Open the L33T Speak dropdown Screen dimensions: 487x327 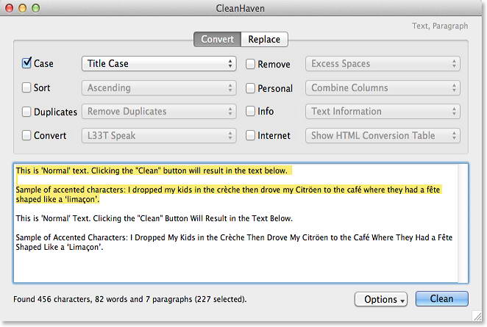pos(159,136)
